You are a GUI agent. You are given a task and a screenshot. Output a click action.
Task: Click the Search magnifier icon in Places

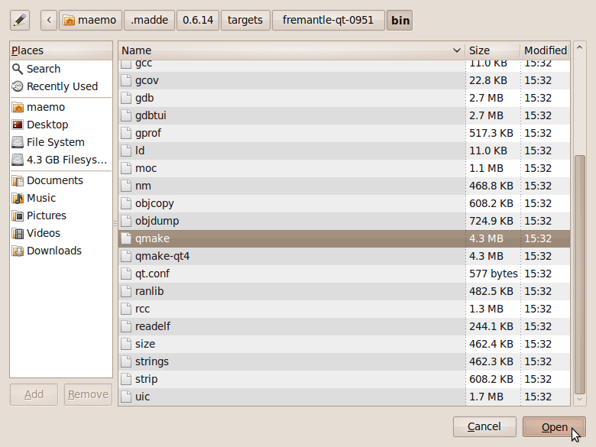(x=18, y=69)
